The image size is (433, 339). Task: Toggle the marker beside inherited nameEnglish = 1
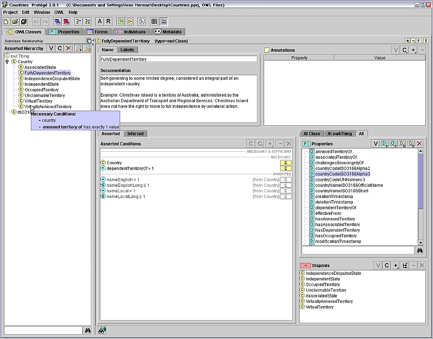pos(285,179)
